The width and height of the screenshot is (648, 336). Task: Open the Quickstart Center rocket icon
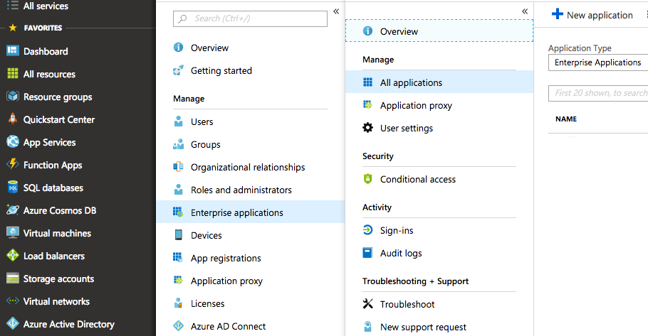(x=12, y=119)
